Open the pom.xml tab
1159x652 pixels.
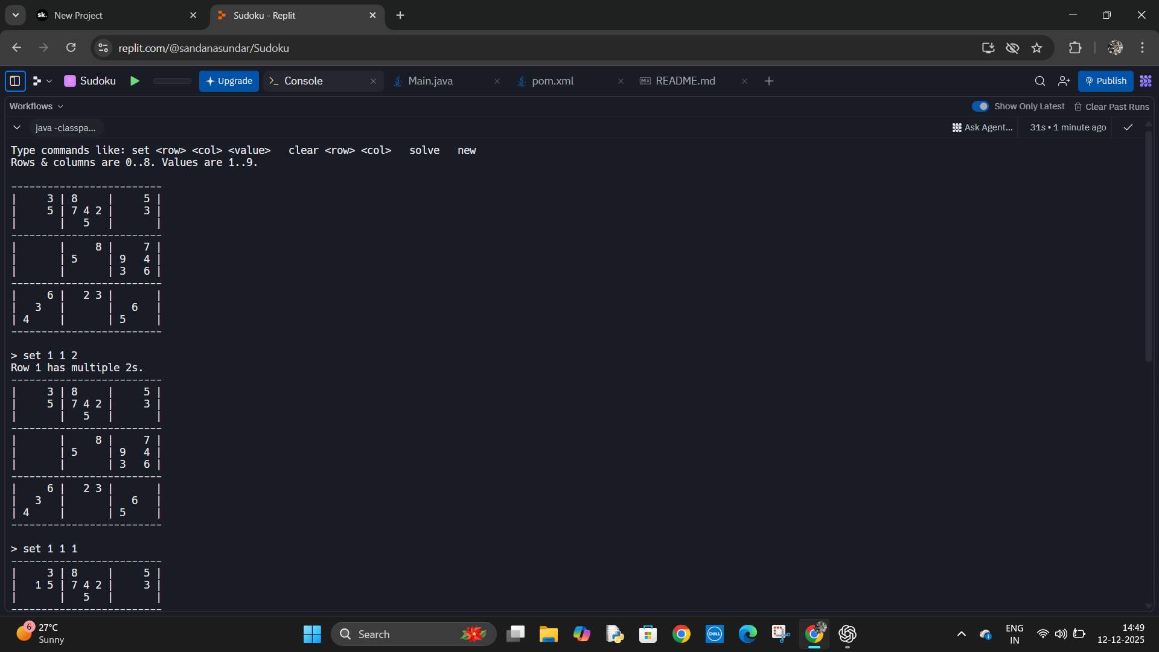tap(552, 81)
